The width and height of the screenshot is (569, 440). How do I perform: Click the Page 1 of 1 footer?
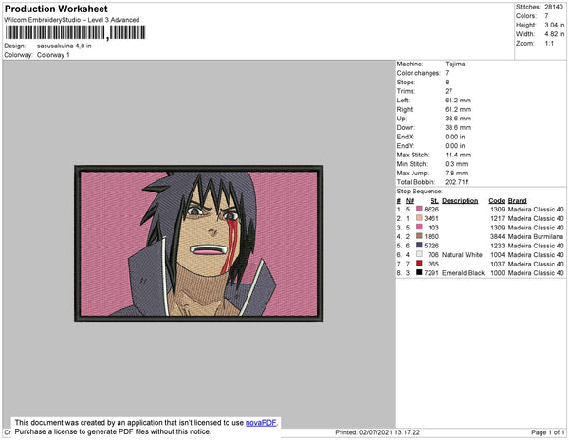click(x=548, y=432)
